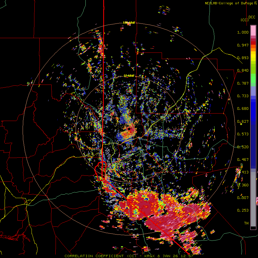Click the 100 NMI range ring label
258x258 pixels.
129,23
